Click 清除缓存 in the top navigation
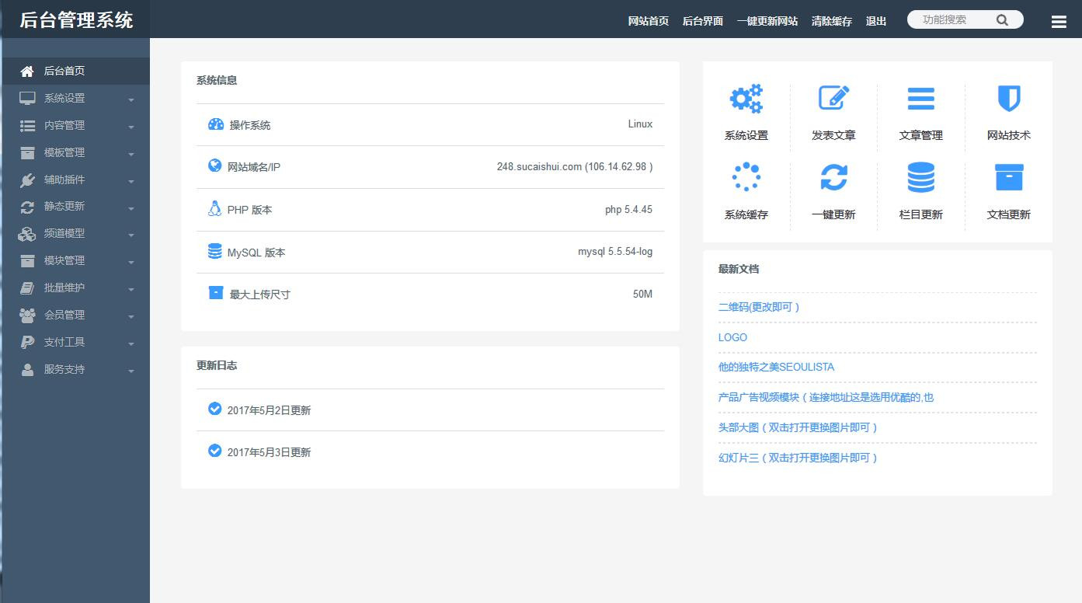This screenshot has height=603, width=1082. click(831, 21)
